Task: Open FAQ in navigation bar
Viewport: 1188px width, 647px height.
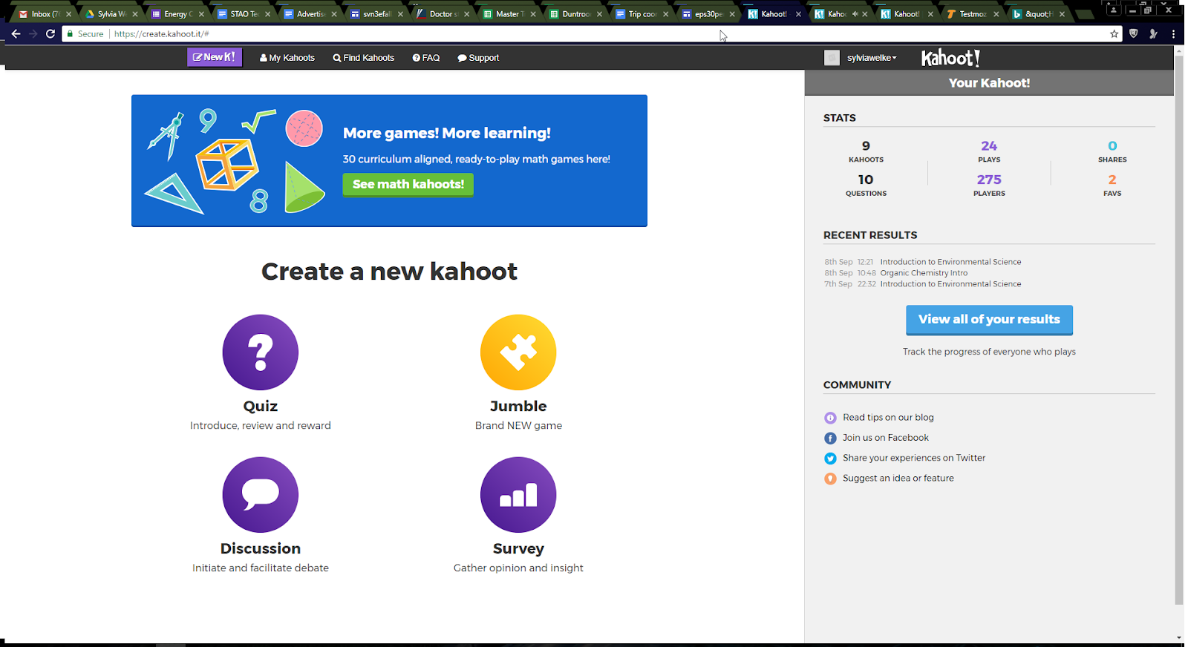Action: [426, 58]
